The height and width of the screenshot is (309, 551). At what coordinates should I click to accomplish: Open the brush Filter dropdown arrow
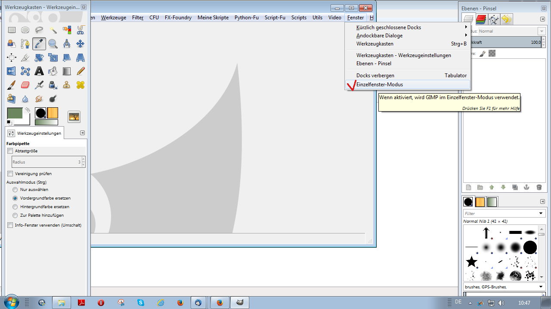pyautogui.click(x=541, y=213)
